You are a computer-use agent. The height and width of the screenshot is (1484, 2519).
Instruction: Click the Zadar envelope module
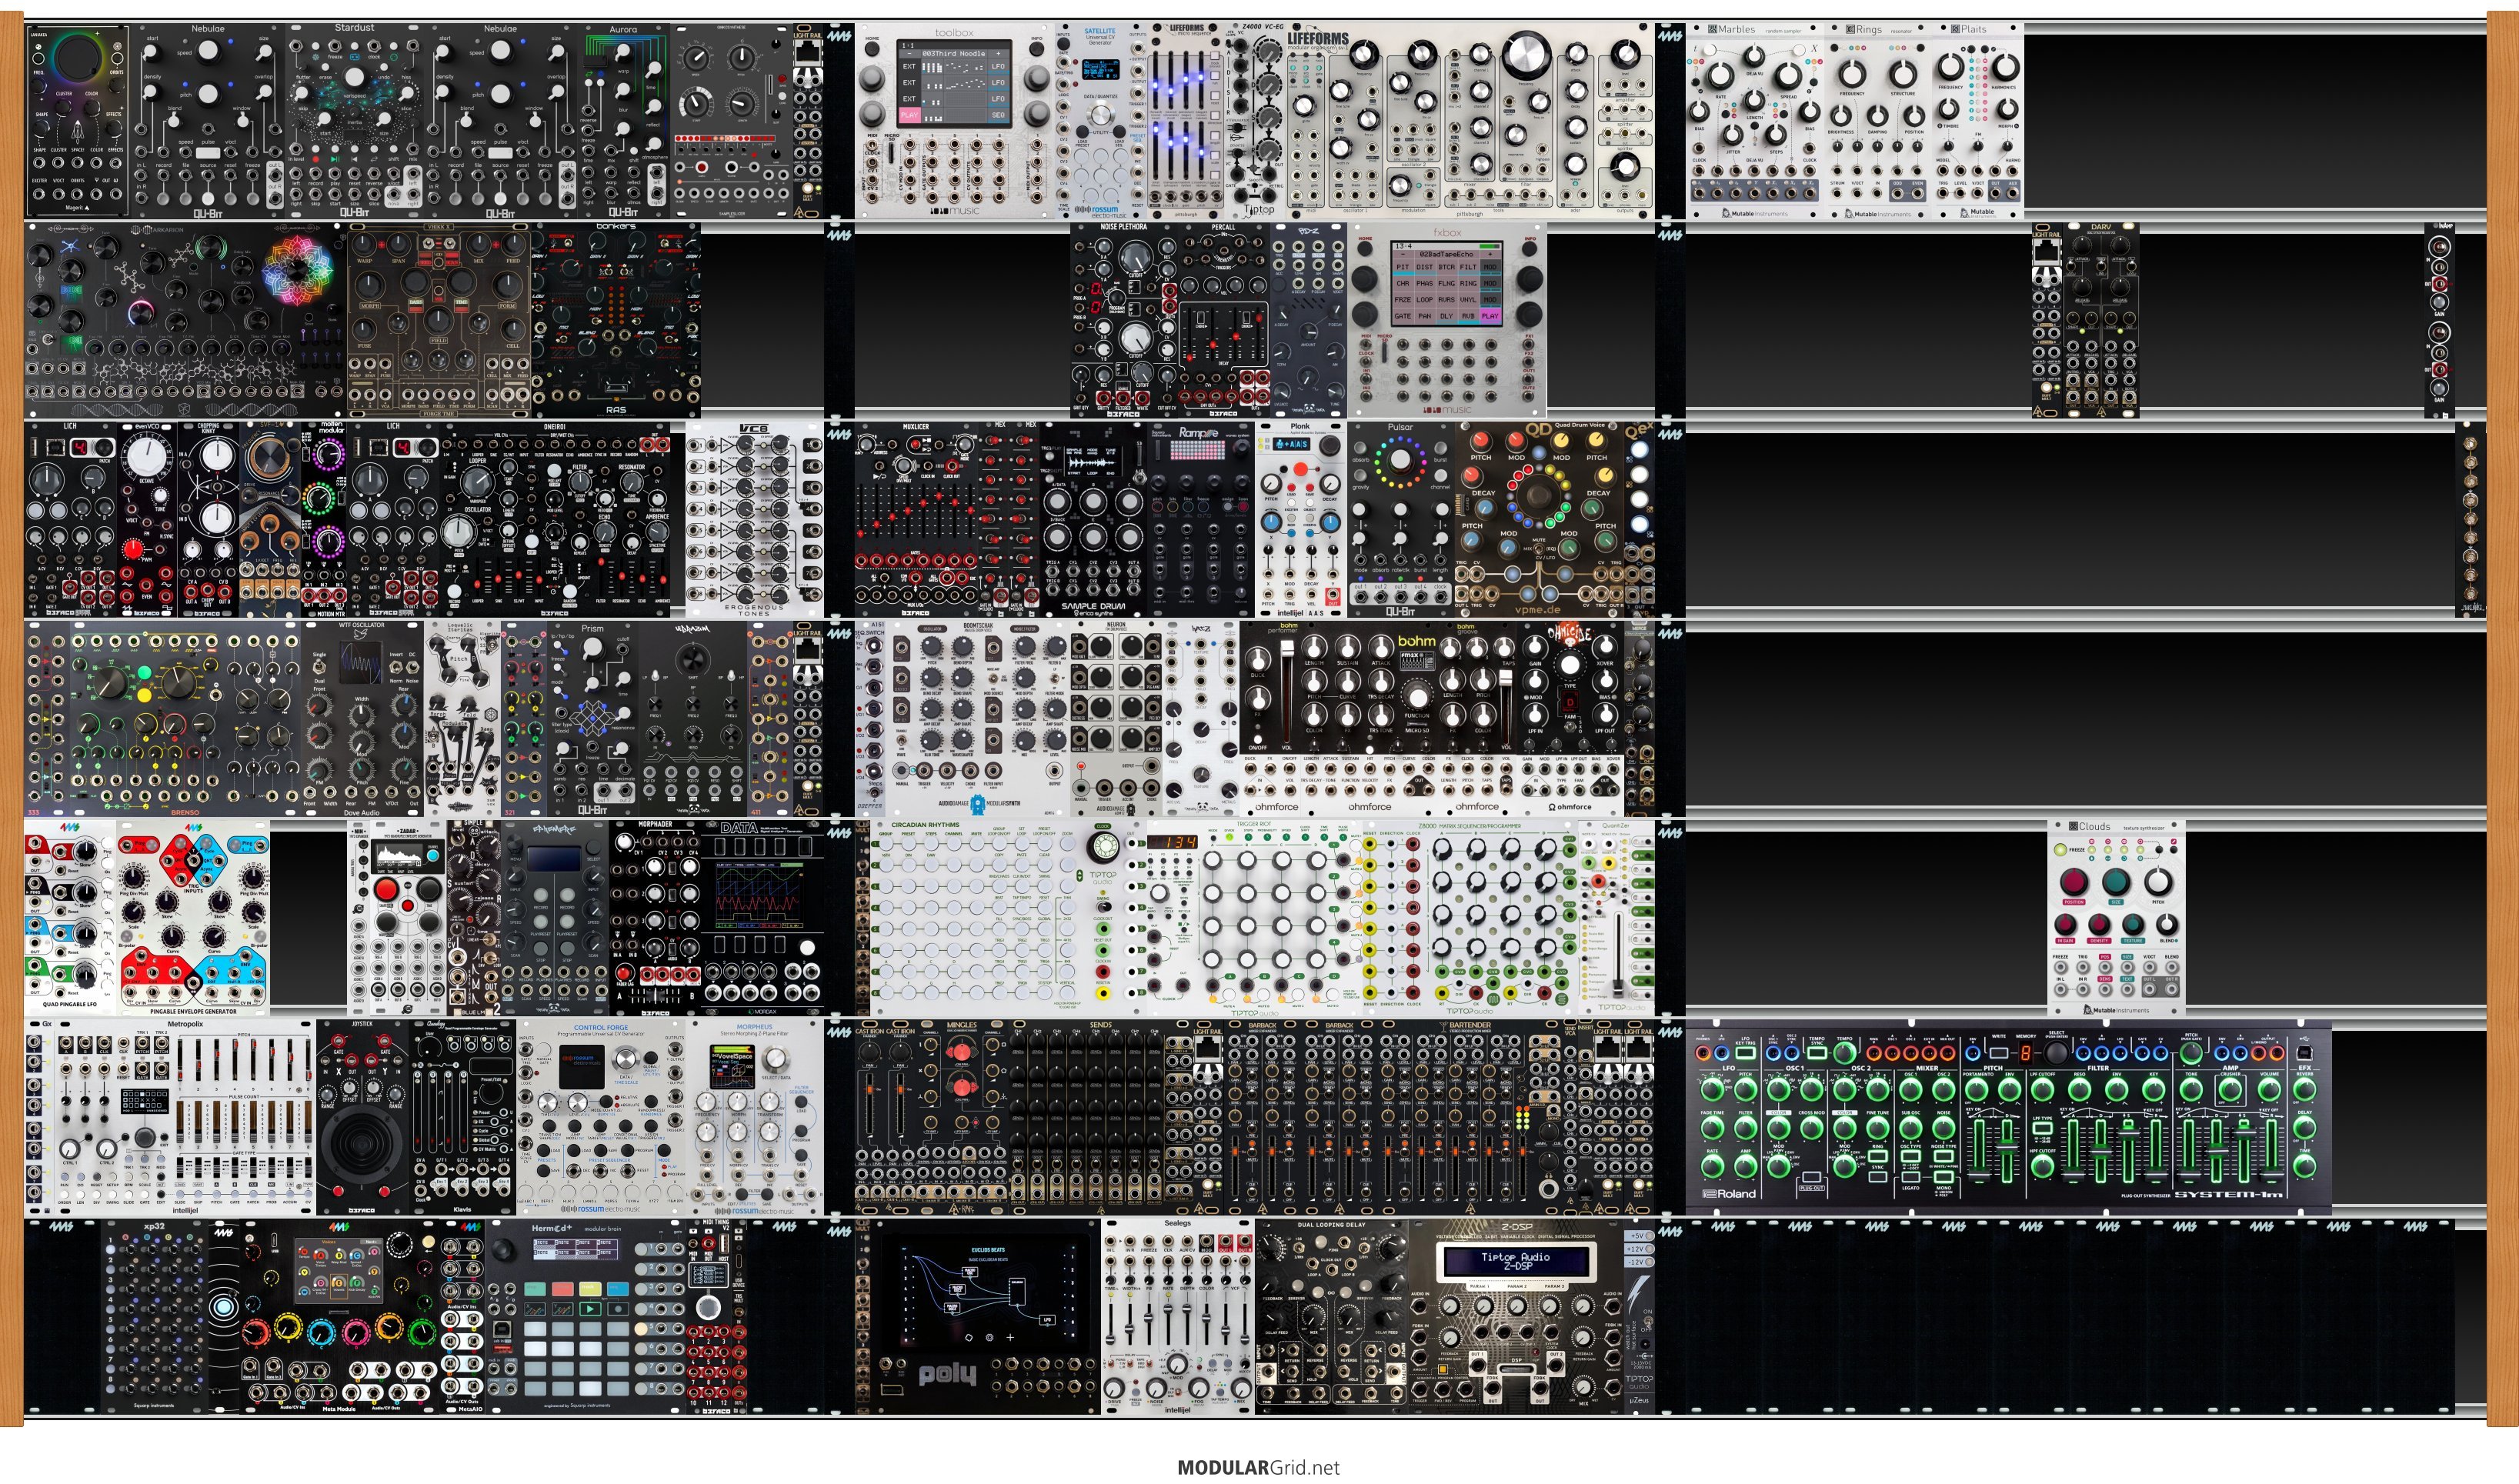409,918
